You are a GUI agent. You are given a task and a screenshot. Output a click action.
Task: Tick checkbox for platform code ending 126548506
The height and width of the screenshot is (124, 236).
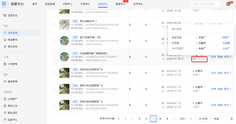(x=54, y=105)
